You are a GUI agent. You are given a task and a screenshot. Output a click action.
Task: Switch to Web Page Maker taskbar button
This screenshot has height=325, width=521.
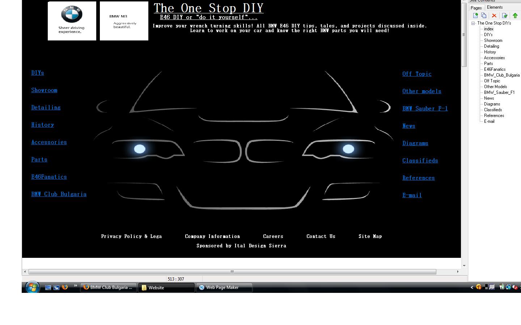tap(224, 287)
